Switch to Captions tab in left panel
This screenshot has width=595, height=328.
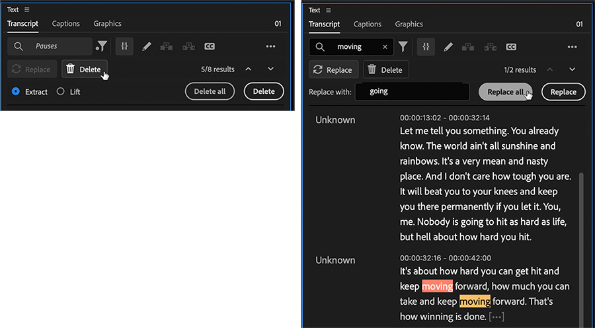pyautogui.click(x=65, y=24)
